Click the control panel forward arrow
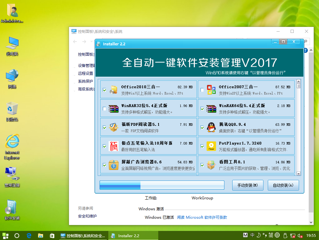 [x=84, y=42]
